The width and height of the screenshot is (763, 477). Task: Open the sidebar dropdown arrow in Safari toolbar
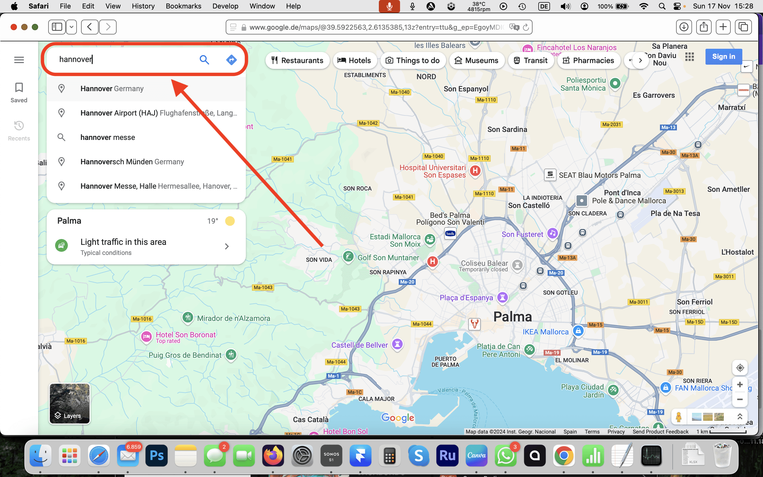click(x=72, y=27)
